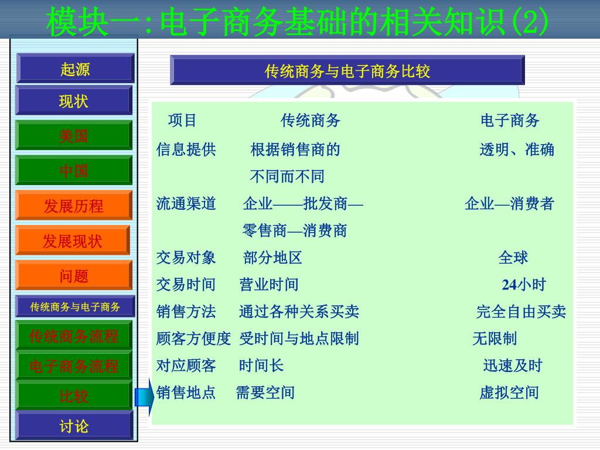Click the value 无限制

tap(495, 339)
